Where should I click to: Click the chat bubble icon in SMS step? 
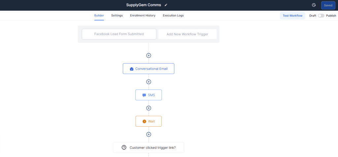pos(144,95)
